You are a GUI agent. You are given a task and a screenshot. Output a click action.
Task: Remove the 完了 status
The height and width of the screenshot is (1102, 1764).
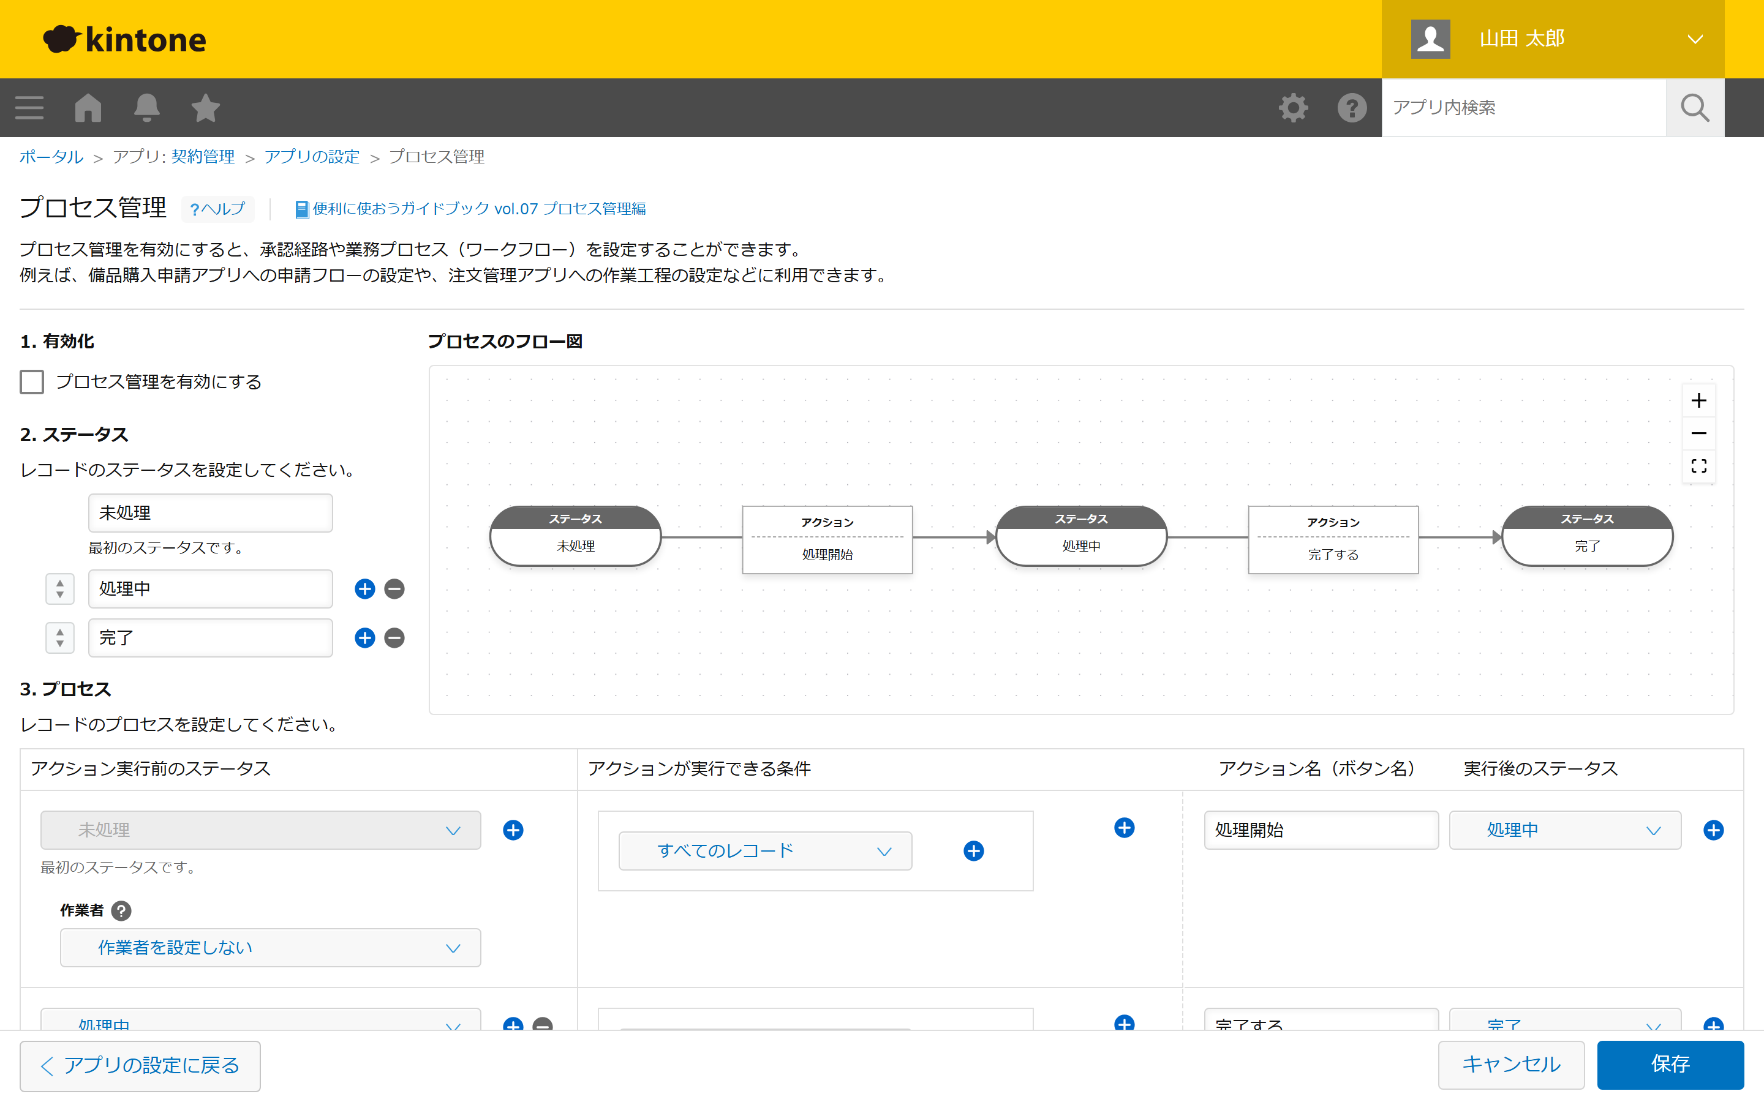[x=394, y=638]
